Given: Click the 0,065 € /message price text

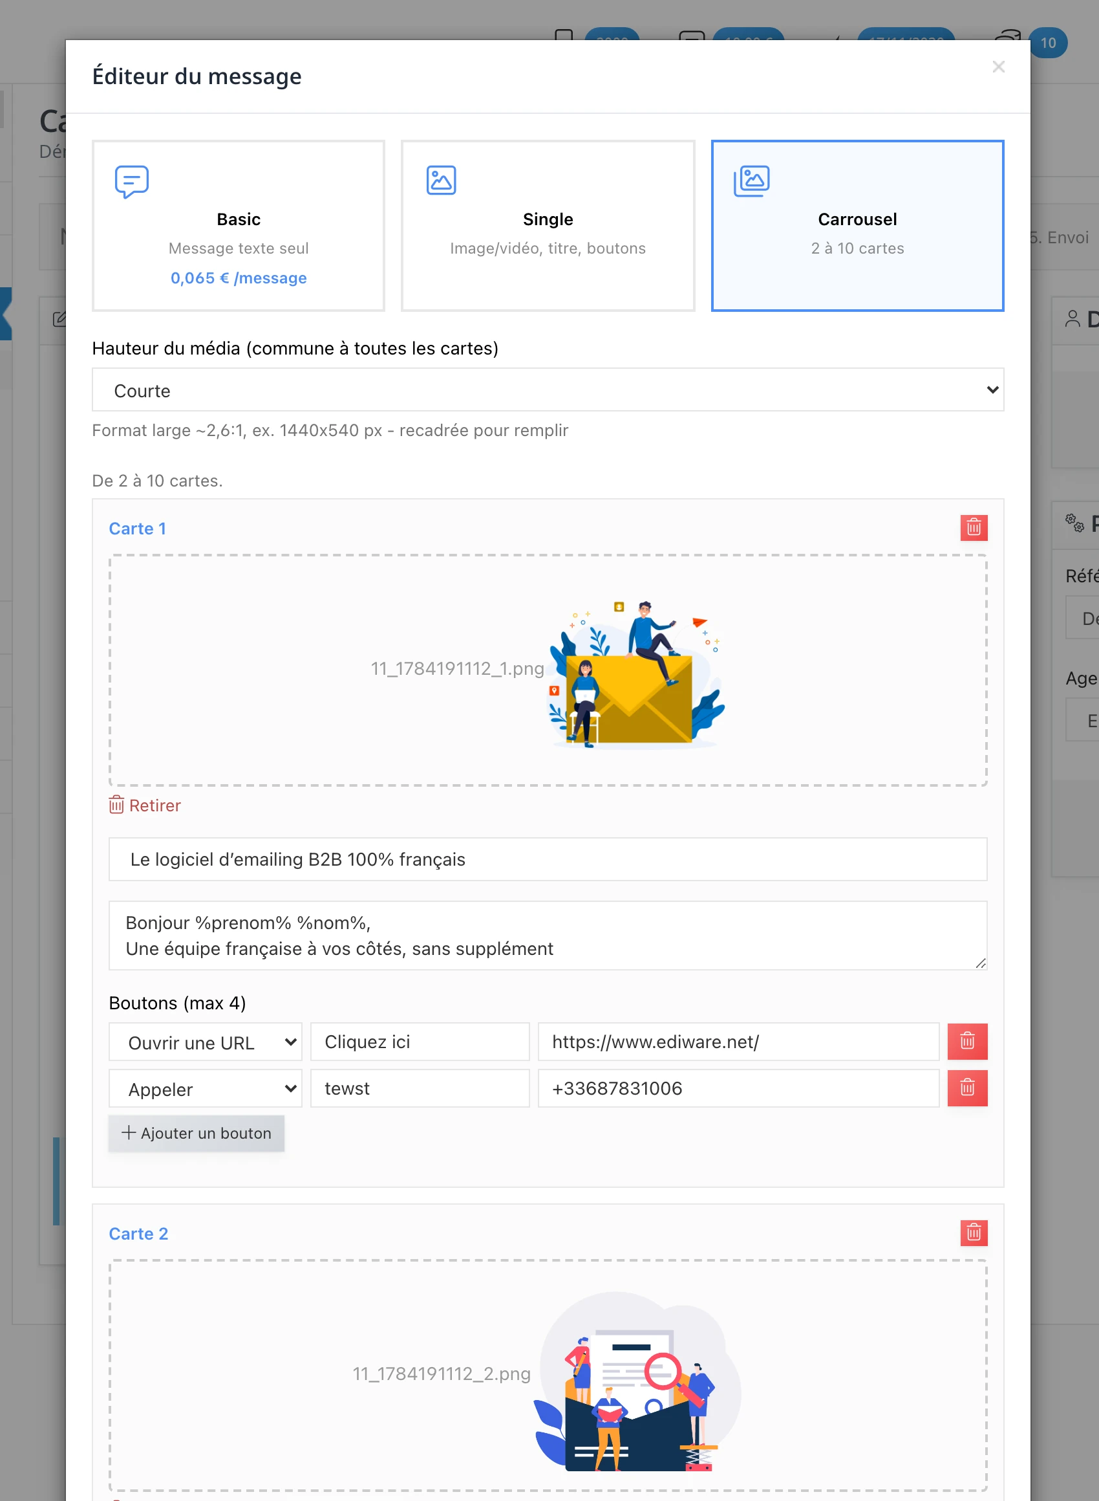Looking at the screenshot, I should tap(238, 278).
